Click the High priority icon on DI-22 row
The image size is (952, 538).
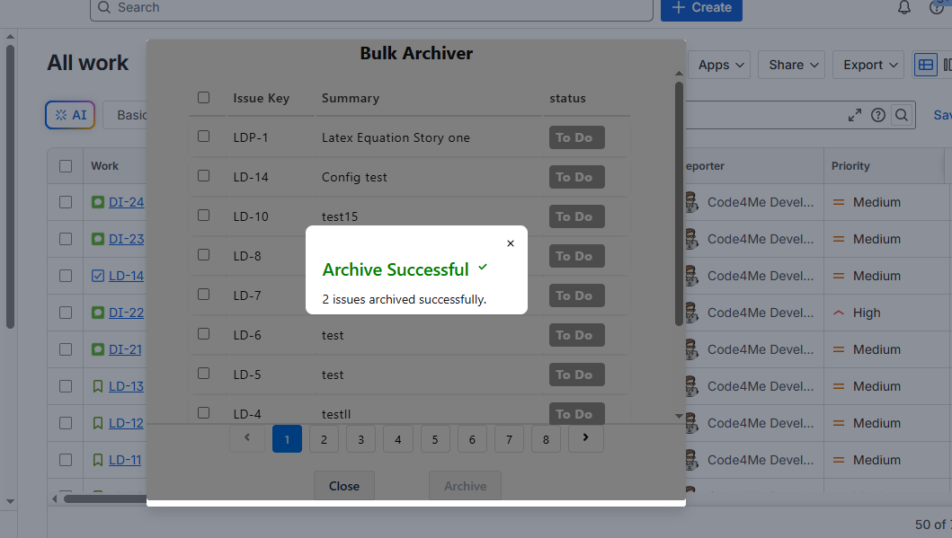click(839, 312)
